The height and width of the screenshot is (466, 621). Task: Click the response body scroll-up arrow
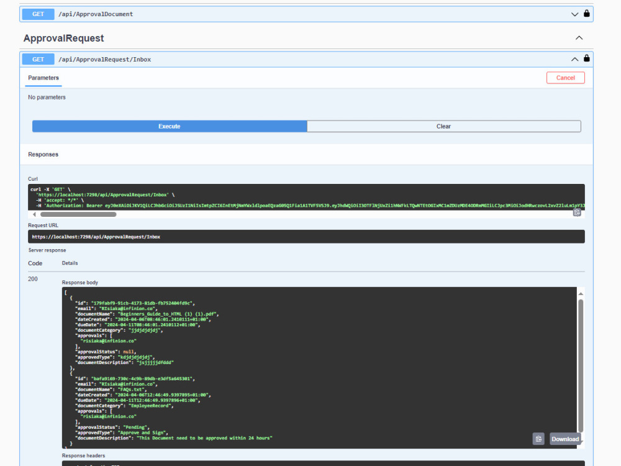(x=581, y=294)
